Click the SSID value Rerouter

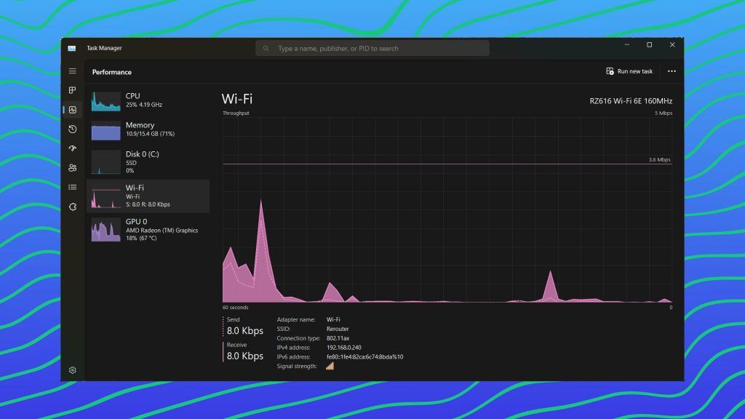[x=338, y=329]
